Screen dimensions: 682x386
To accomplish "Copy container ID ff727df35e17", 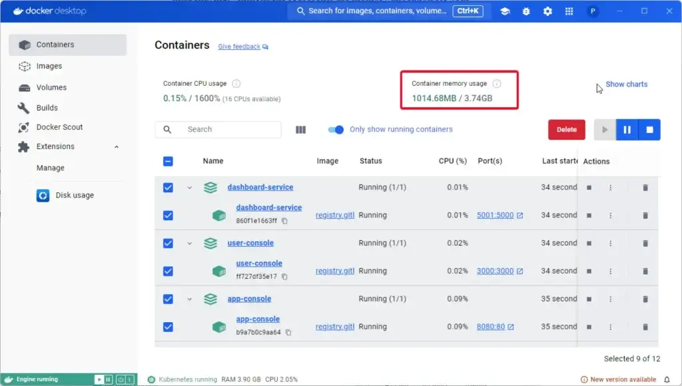I will (x=284, y=276).
